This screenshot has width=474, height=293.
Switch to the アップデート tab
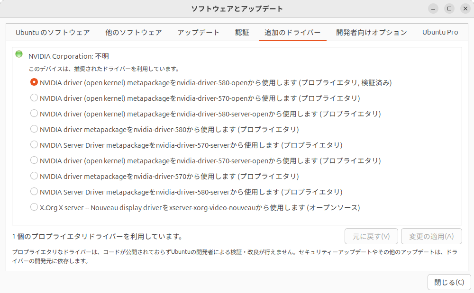[x=198, y=33]
